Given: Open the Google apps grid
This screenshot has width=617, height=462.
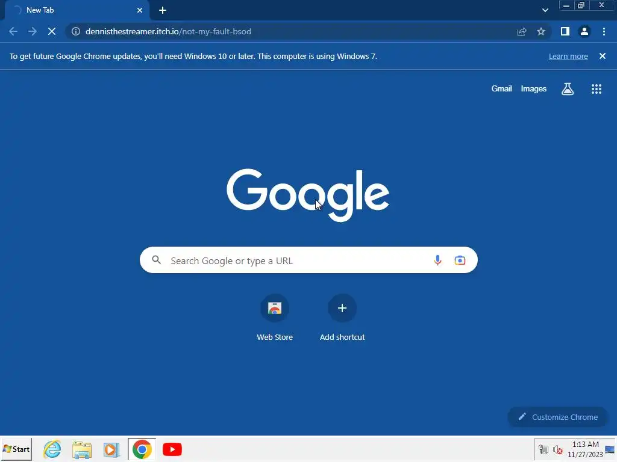Looking at the screenshot, I should pos(597,89).
